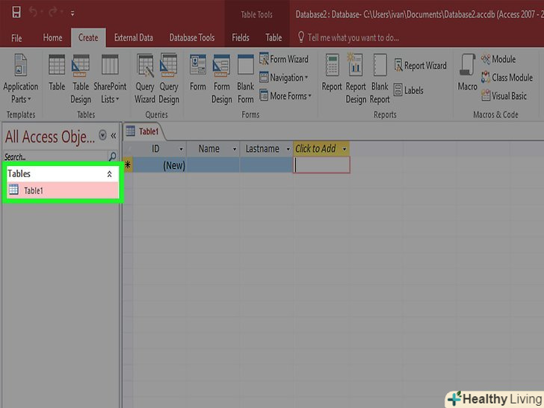Create a Blank Form
The image size is (544, 408).
point(245,78)
